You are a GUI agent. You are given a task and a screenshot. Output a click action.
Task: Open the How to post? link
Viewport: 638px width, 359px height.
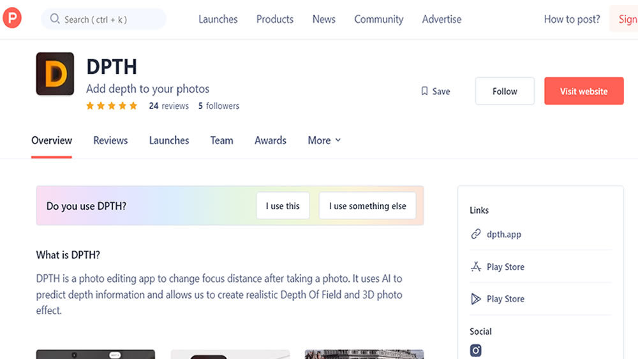pos(572,19)
